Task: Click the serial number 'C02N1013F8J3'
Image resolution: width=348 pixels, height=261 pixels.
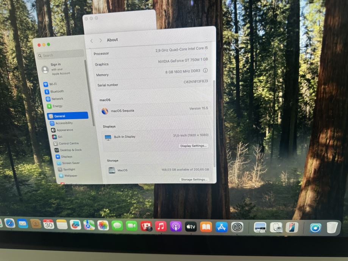Action: pos(196,82)
